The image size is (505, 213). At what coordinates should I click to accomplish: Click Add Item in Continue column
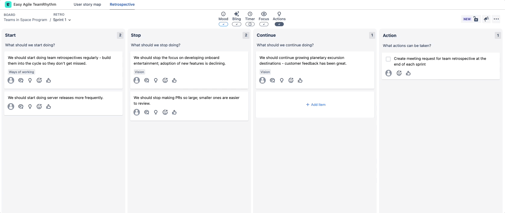pos(315,105)
